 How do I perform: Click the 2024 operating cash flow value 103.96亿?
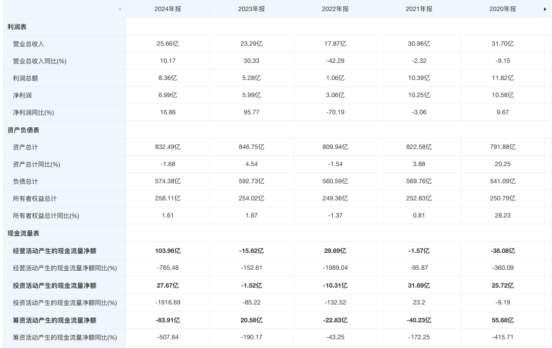168,251
